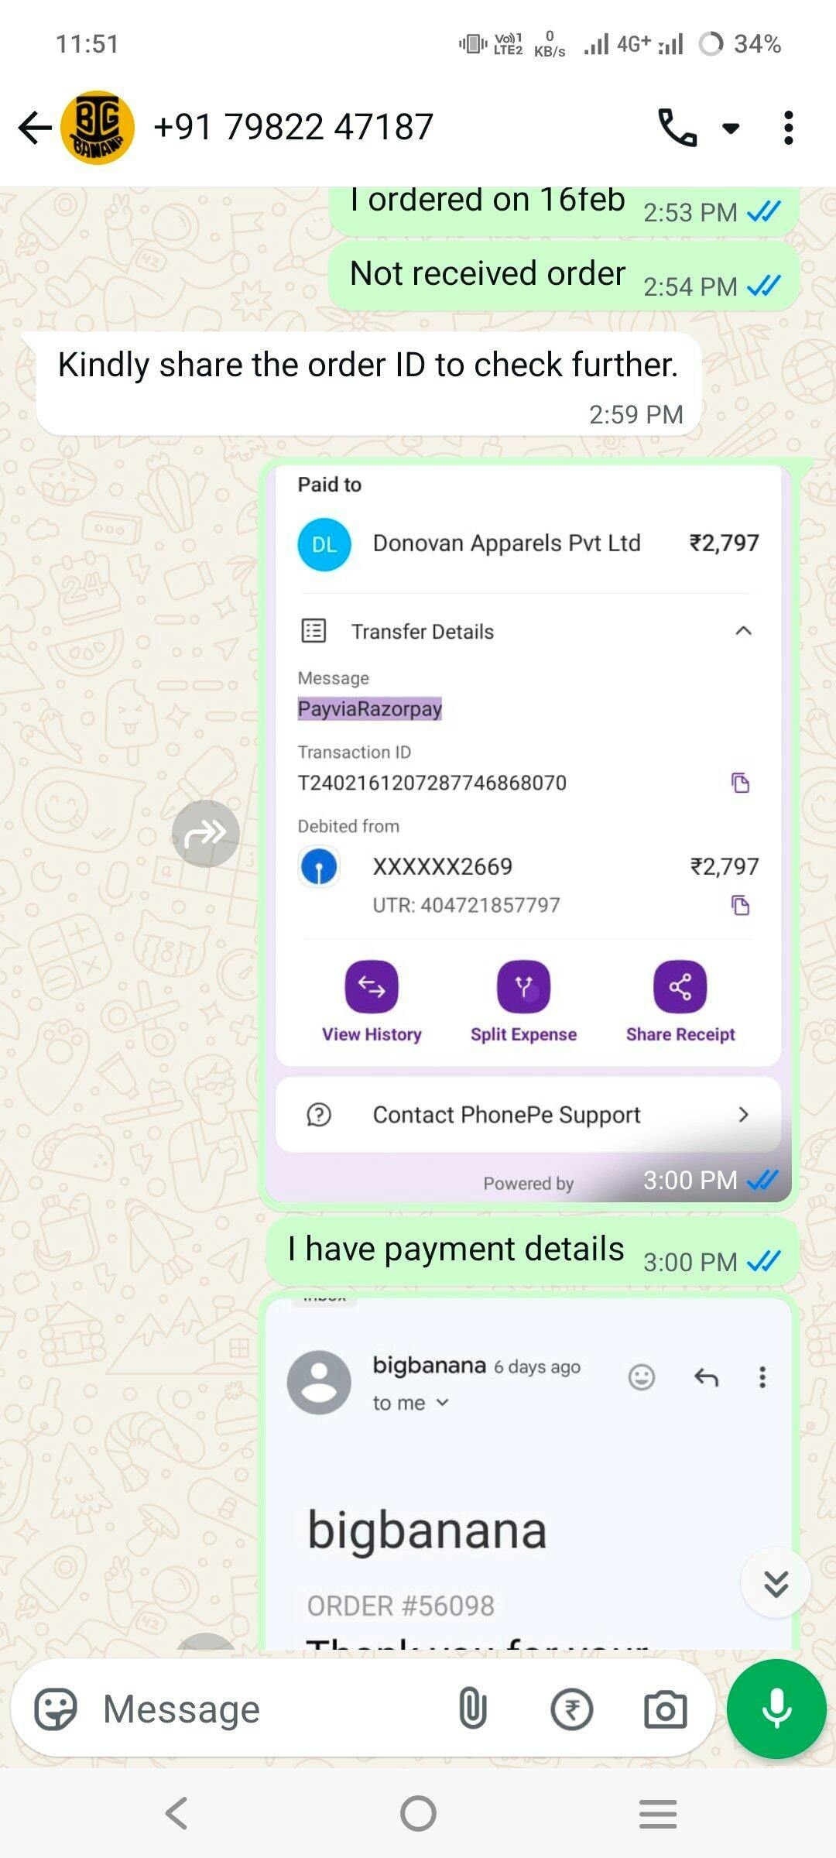Tap the back arrow in chat header
This screenshot has width=836, height=1858.
35,128
